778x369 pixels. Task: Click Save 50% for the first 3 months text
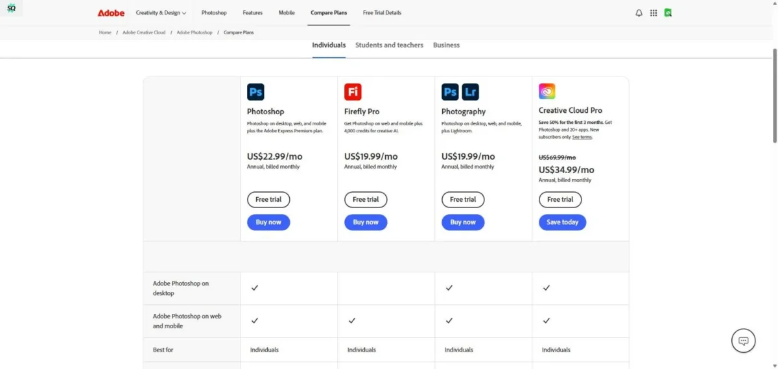[x=571, y=122]
